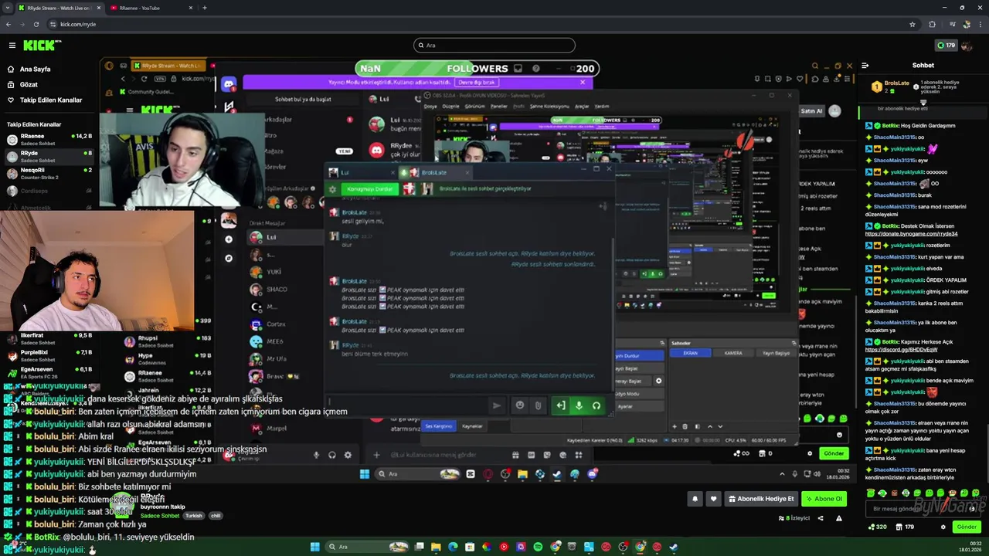Open NesqoRii Counter-Strike 2 channel
Image resolution: width=989 pixels, height=556 pixels.
(x=49, y=173)
